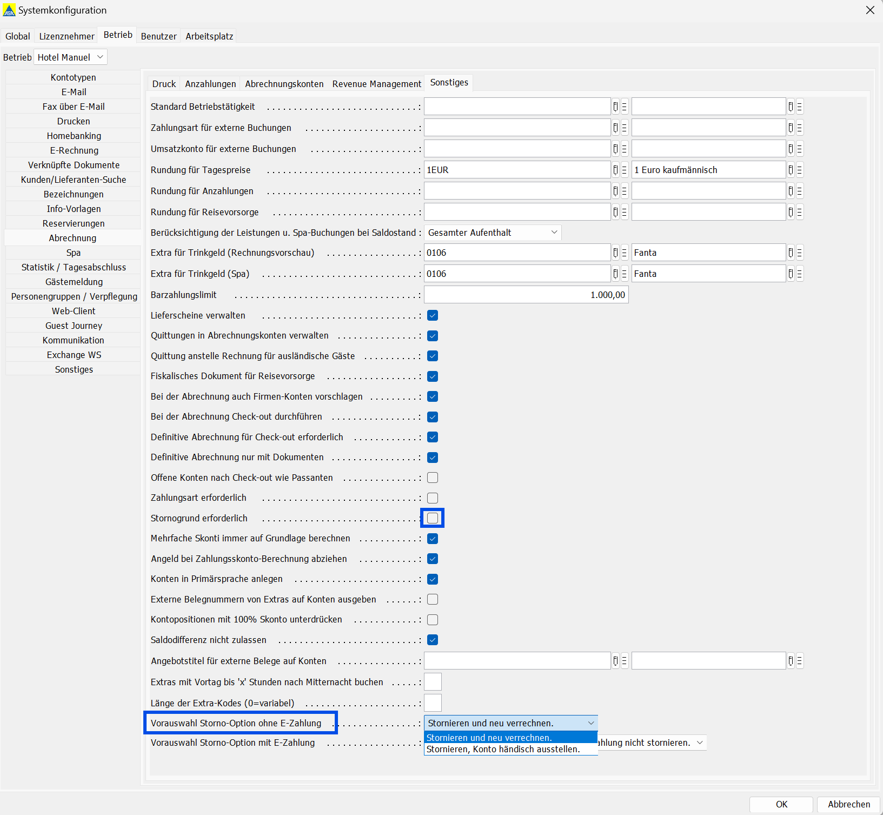Open list icon after first Umsatzkonto externe Buchungen field
Image resolution: width=883 pixels, height=815 pixels.
pyautogui.click(x=624, y=149)
